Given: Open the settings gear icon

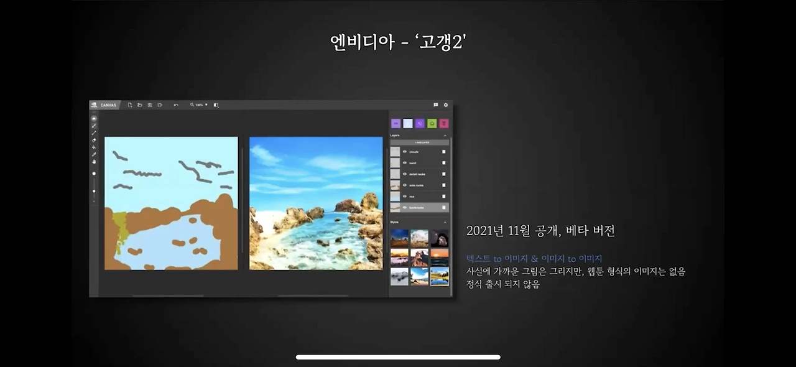Looking at the screenshot, I should click(x=446, y=105).
